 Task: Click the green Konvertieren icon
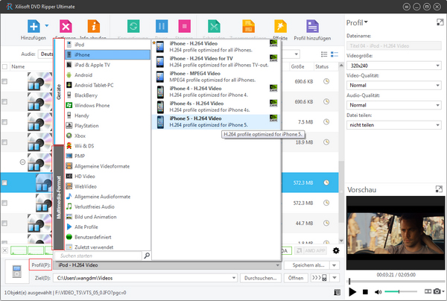click(133, 27)
